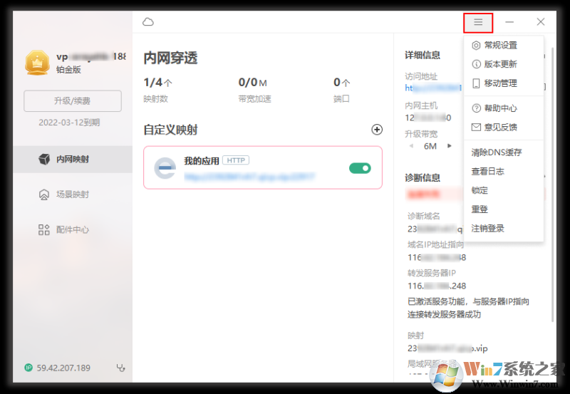Viewport: 570px width, 394px height.
Task: Toggle the 我的应用 mapping switch off
Action: [x=360, y=168]
